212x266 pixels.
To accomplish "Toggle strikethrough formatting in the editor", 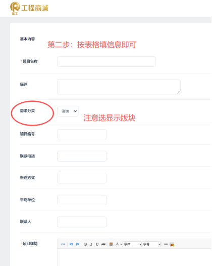I will point(103,244).
